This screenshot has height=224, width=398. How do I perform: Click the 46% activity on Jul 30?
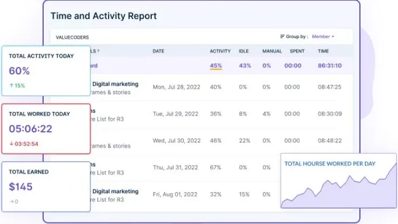215,141
